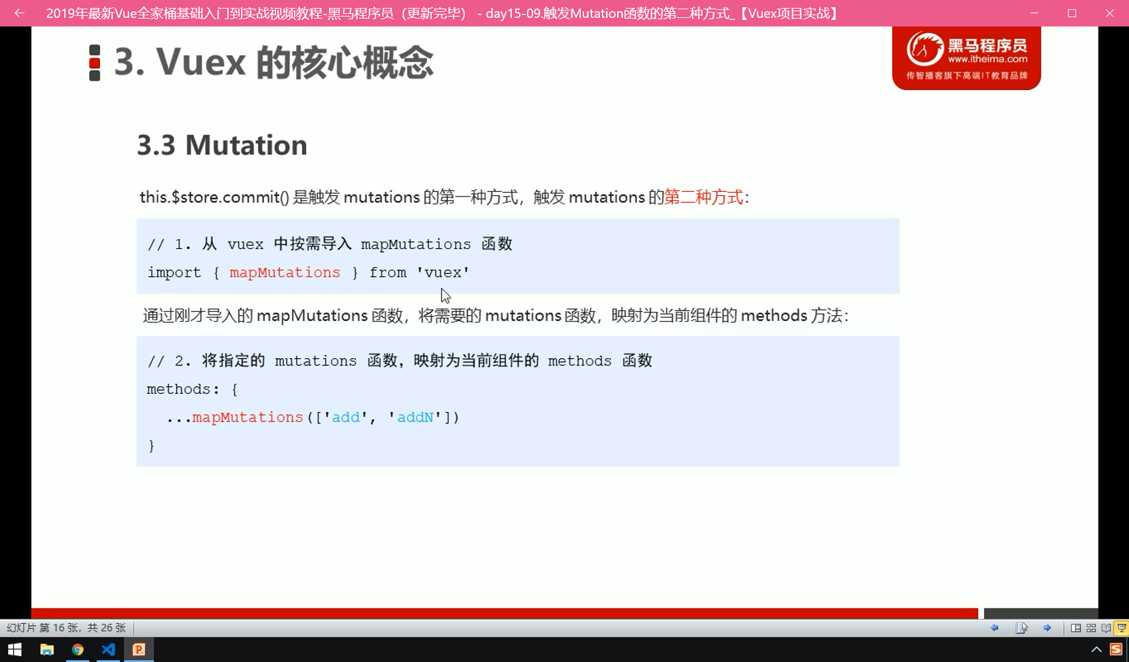Close the video player window
Viewport: 1129px width, 662px height.
click(1110, 13)
